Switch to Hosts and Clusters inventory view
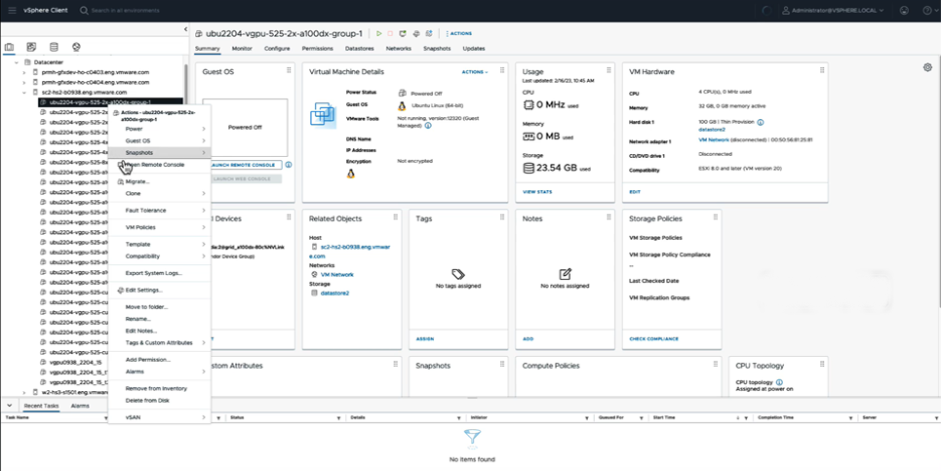The image size is (941, 471). click(9, 48)
